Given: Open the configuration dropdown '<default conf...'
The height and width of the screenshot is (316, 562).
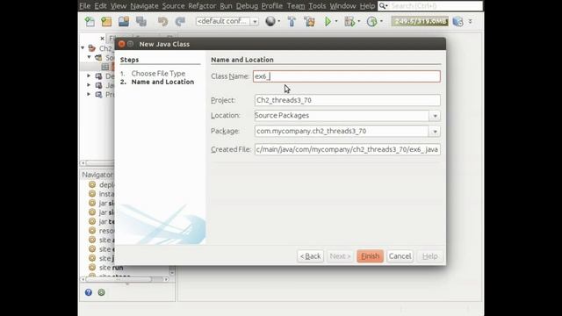Looking at the screenshot, I should coord(227,21).
